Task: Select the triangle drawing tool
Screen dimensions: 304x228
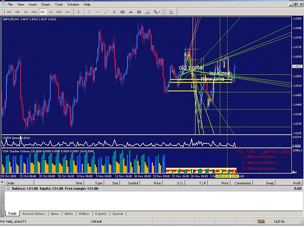Action: pyautogui.click(x=131, y=12)
